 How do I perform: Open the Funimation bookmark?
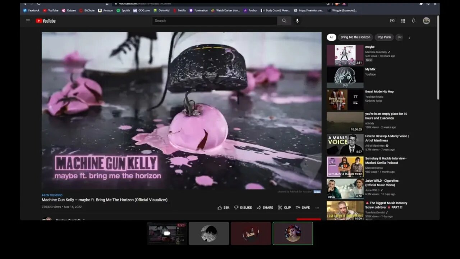[199, 10]
